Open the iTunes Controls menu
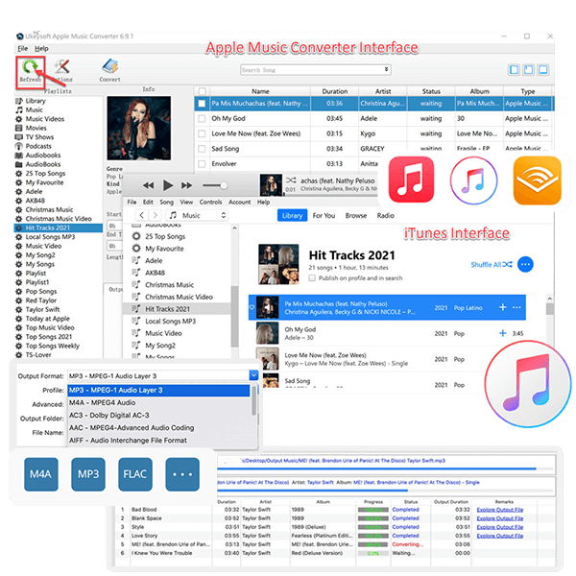The height and width of the screenshot is (576, 576). (x=210, y=202)
